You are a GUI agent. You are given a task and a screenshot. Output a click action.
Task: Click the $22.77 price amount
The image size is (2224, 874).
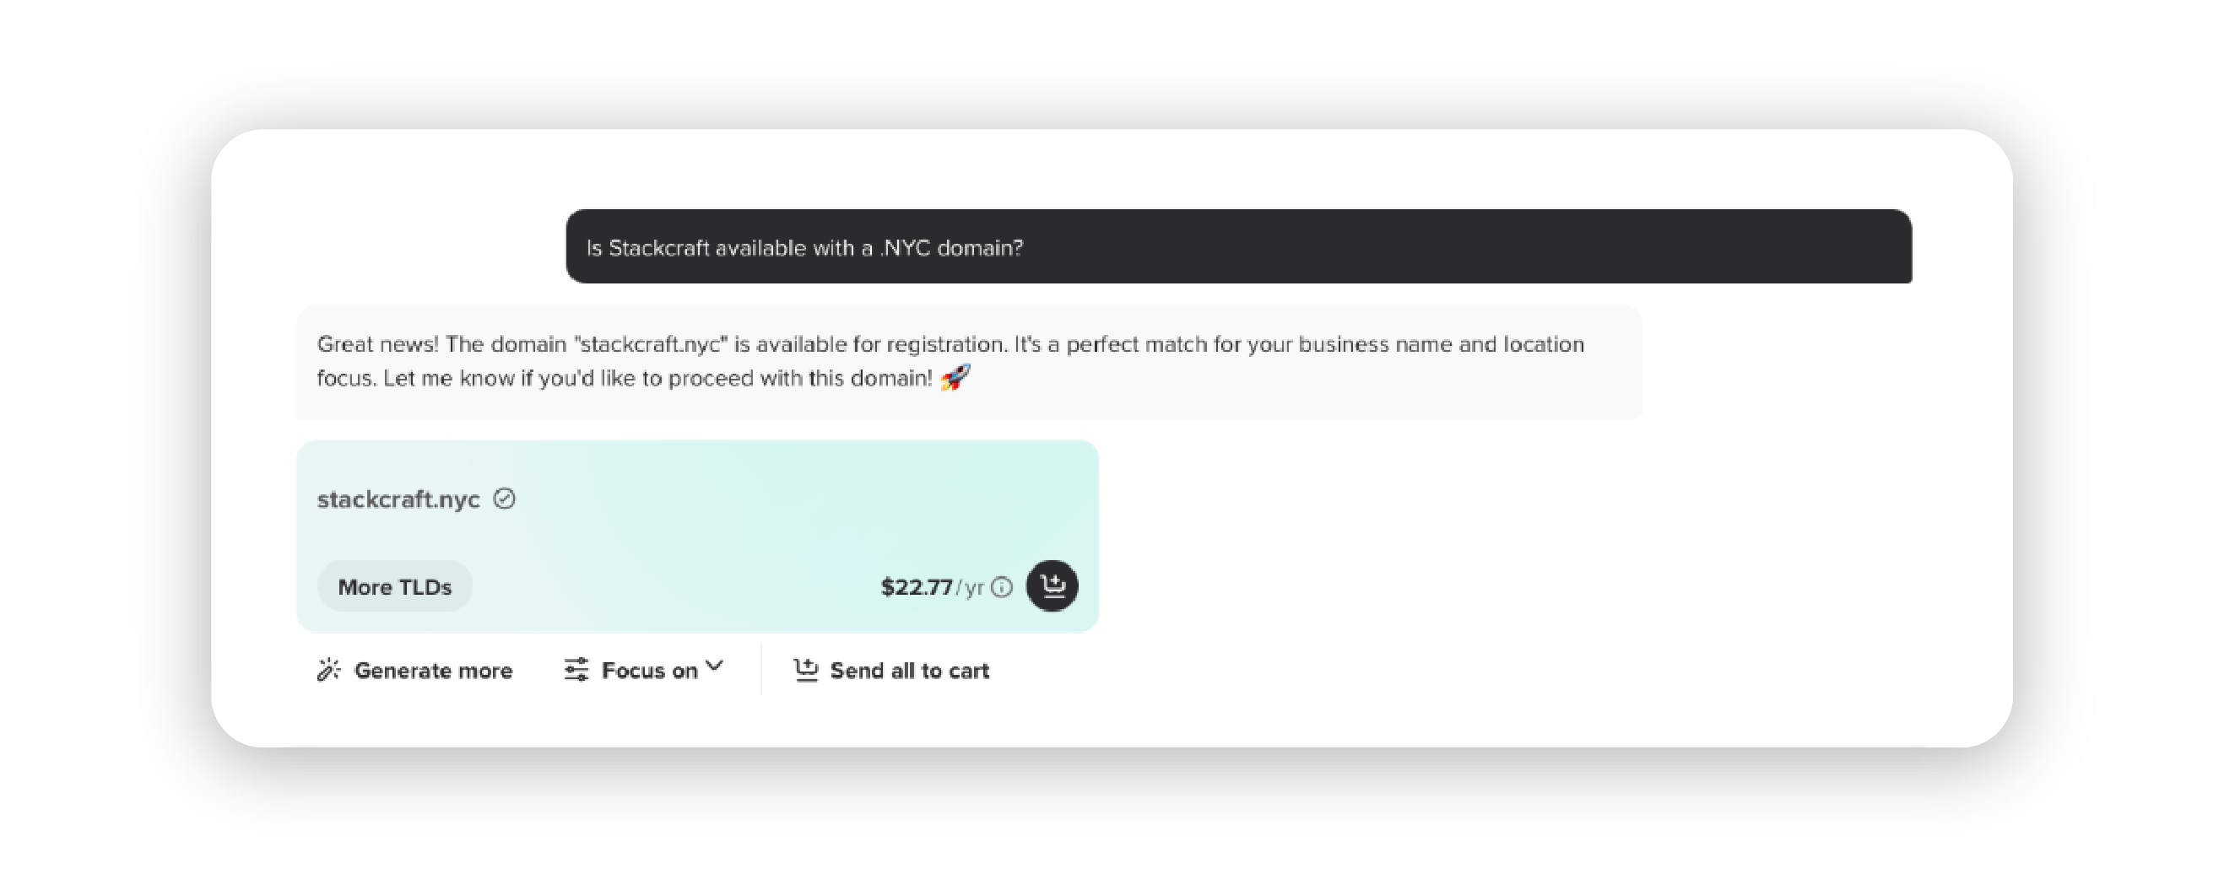(x=916, y=587)
